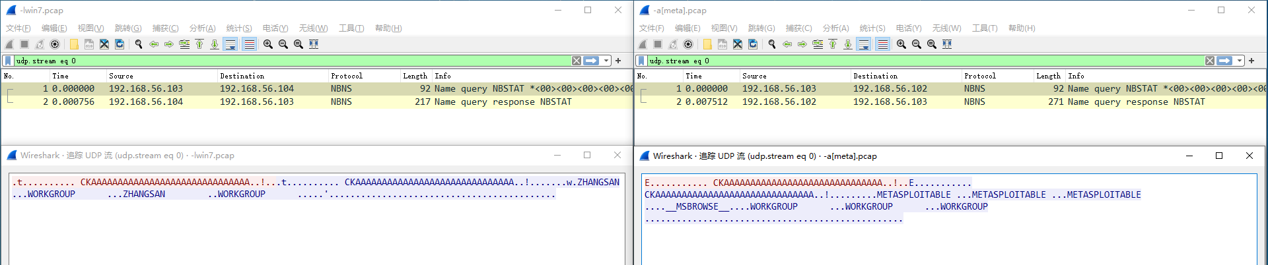
Task: Open 统计(S) menu in -lwin7.pcap window
Action: pyautogui.click(x=239, y=28)
